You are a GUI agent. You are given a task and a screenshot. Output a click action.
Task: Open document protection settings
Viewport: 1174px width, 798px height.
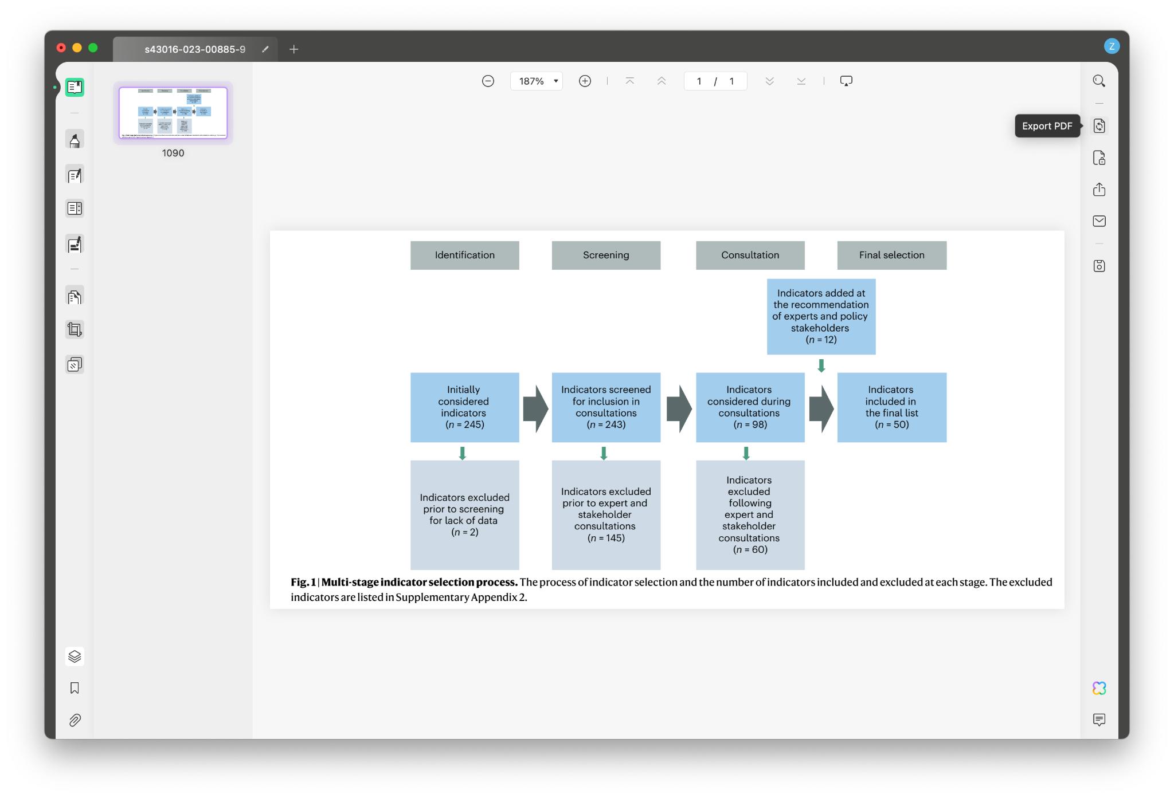[1099, 158]
